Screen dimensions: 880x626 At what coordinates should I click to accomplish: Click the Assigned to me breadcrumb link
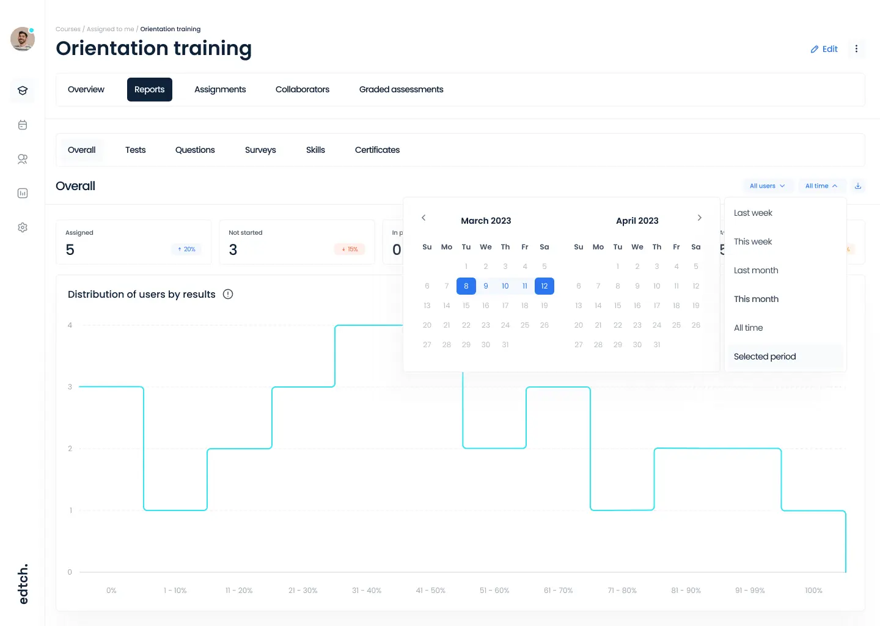point(110,29)
